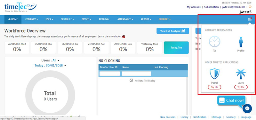Open the round chat bubble icon
The height and width of the screenshot is (120, 256).
(247, 109)
